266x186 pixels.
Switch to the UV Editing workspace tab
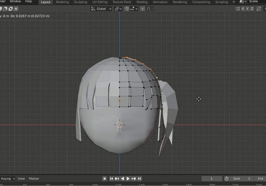coord(100,2)
